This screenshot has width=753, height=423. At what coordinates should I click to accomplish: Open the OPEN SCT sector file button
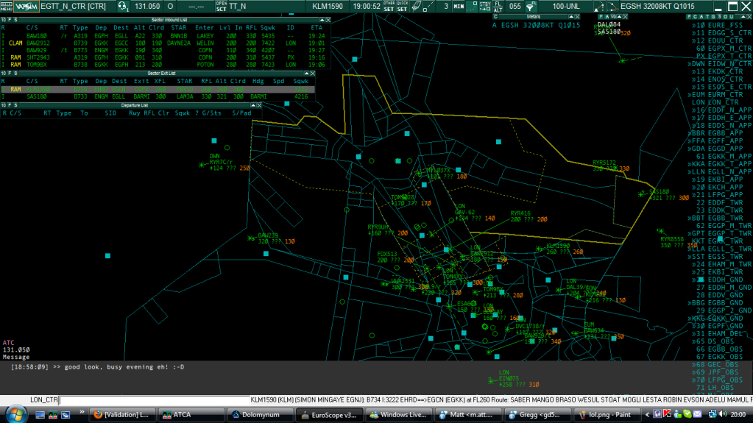point(221,6)
